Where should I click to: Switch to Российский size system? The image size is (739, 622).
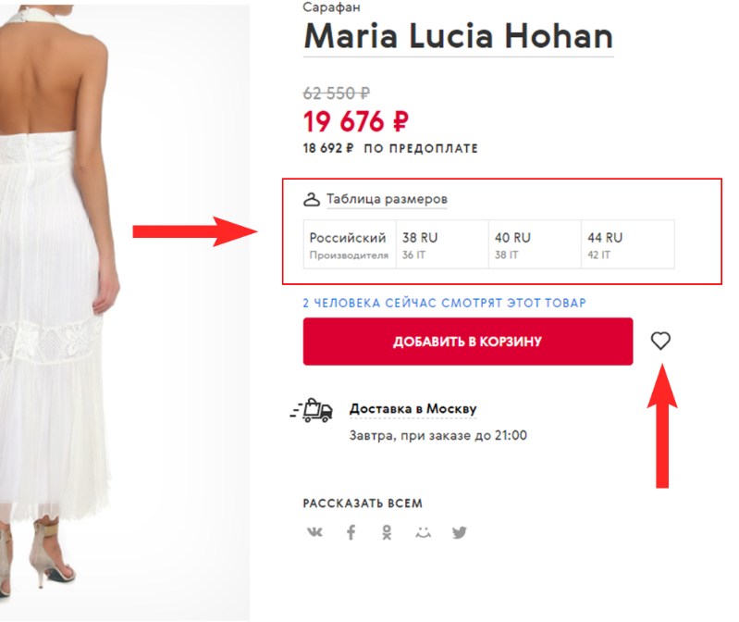pos(347,238)
